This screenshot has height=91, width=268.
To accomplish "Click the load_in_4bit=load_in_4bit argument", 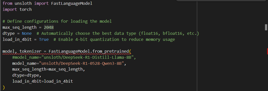I will [43, 81].
